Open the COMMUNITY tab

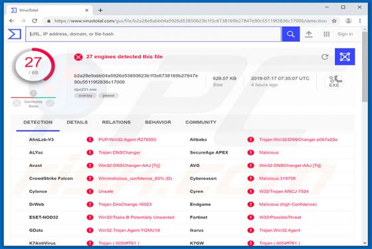(x=201, y=123)
